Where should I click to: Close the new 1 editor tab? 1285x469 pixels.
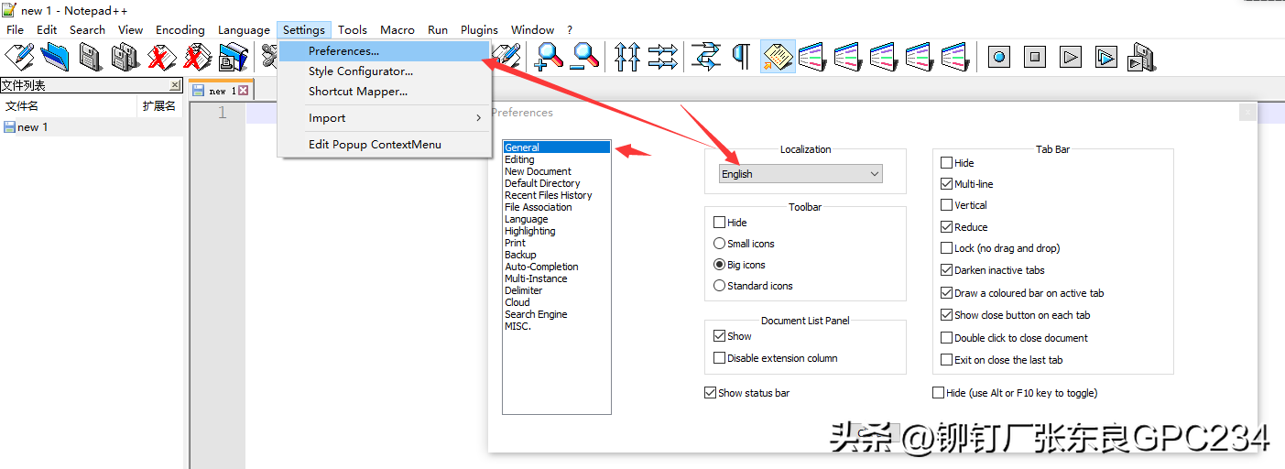click(x=244, y=91)
